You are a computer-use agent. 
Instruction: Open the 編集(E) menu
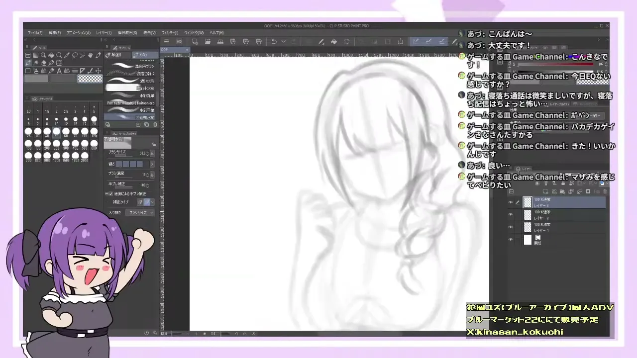point(55,33)
